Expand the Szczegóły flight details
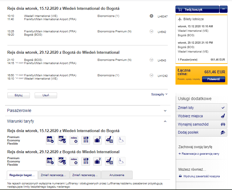 pos(159,94)
